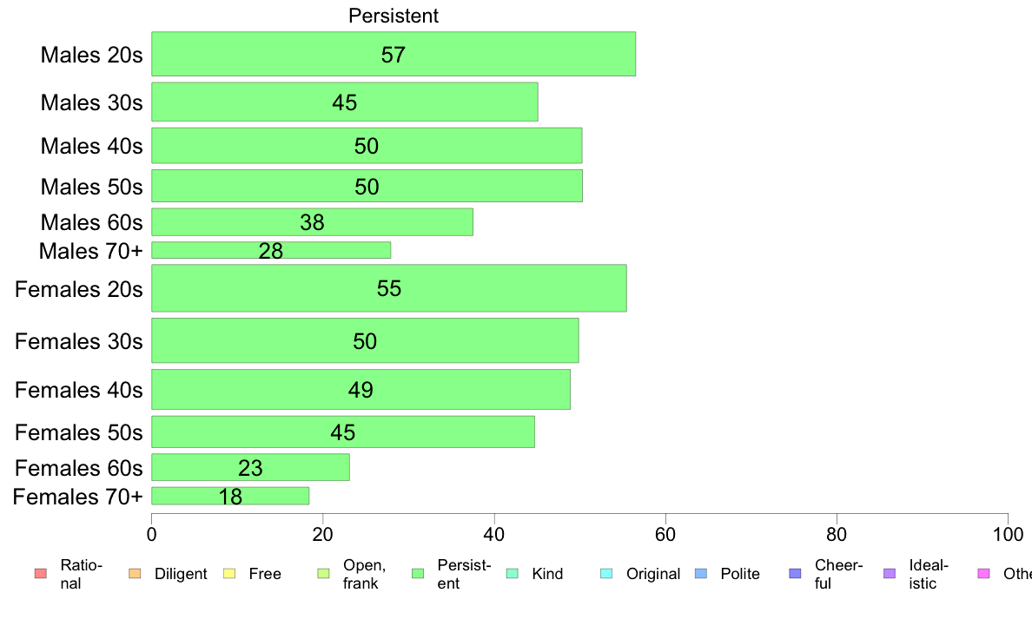Click the Original cyan legend swatch
This screenshot has height=639, width=1032.
point(606,574)
